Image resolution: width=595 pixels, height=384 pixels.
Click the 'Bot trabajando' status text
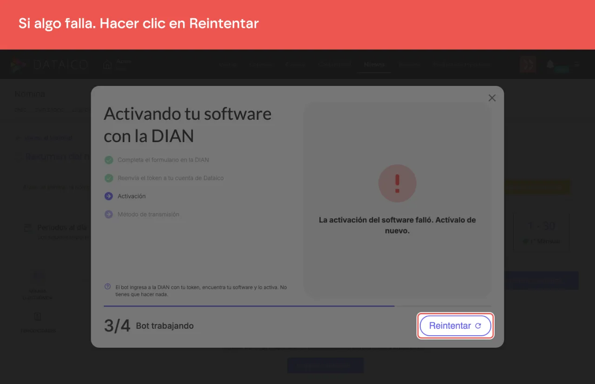165,326
